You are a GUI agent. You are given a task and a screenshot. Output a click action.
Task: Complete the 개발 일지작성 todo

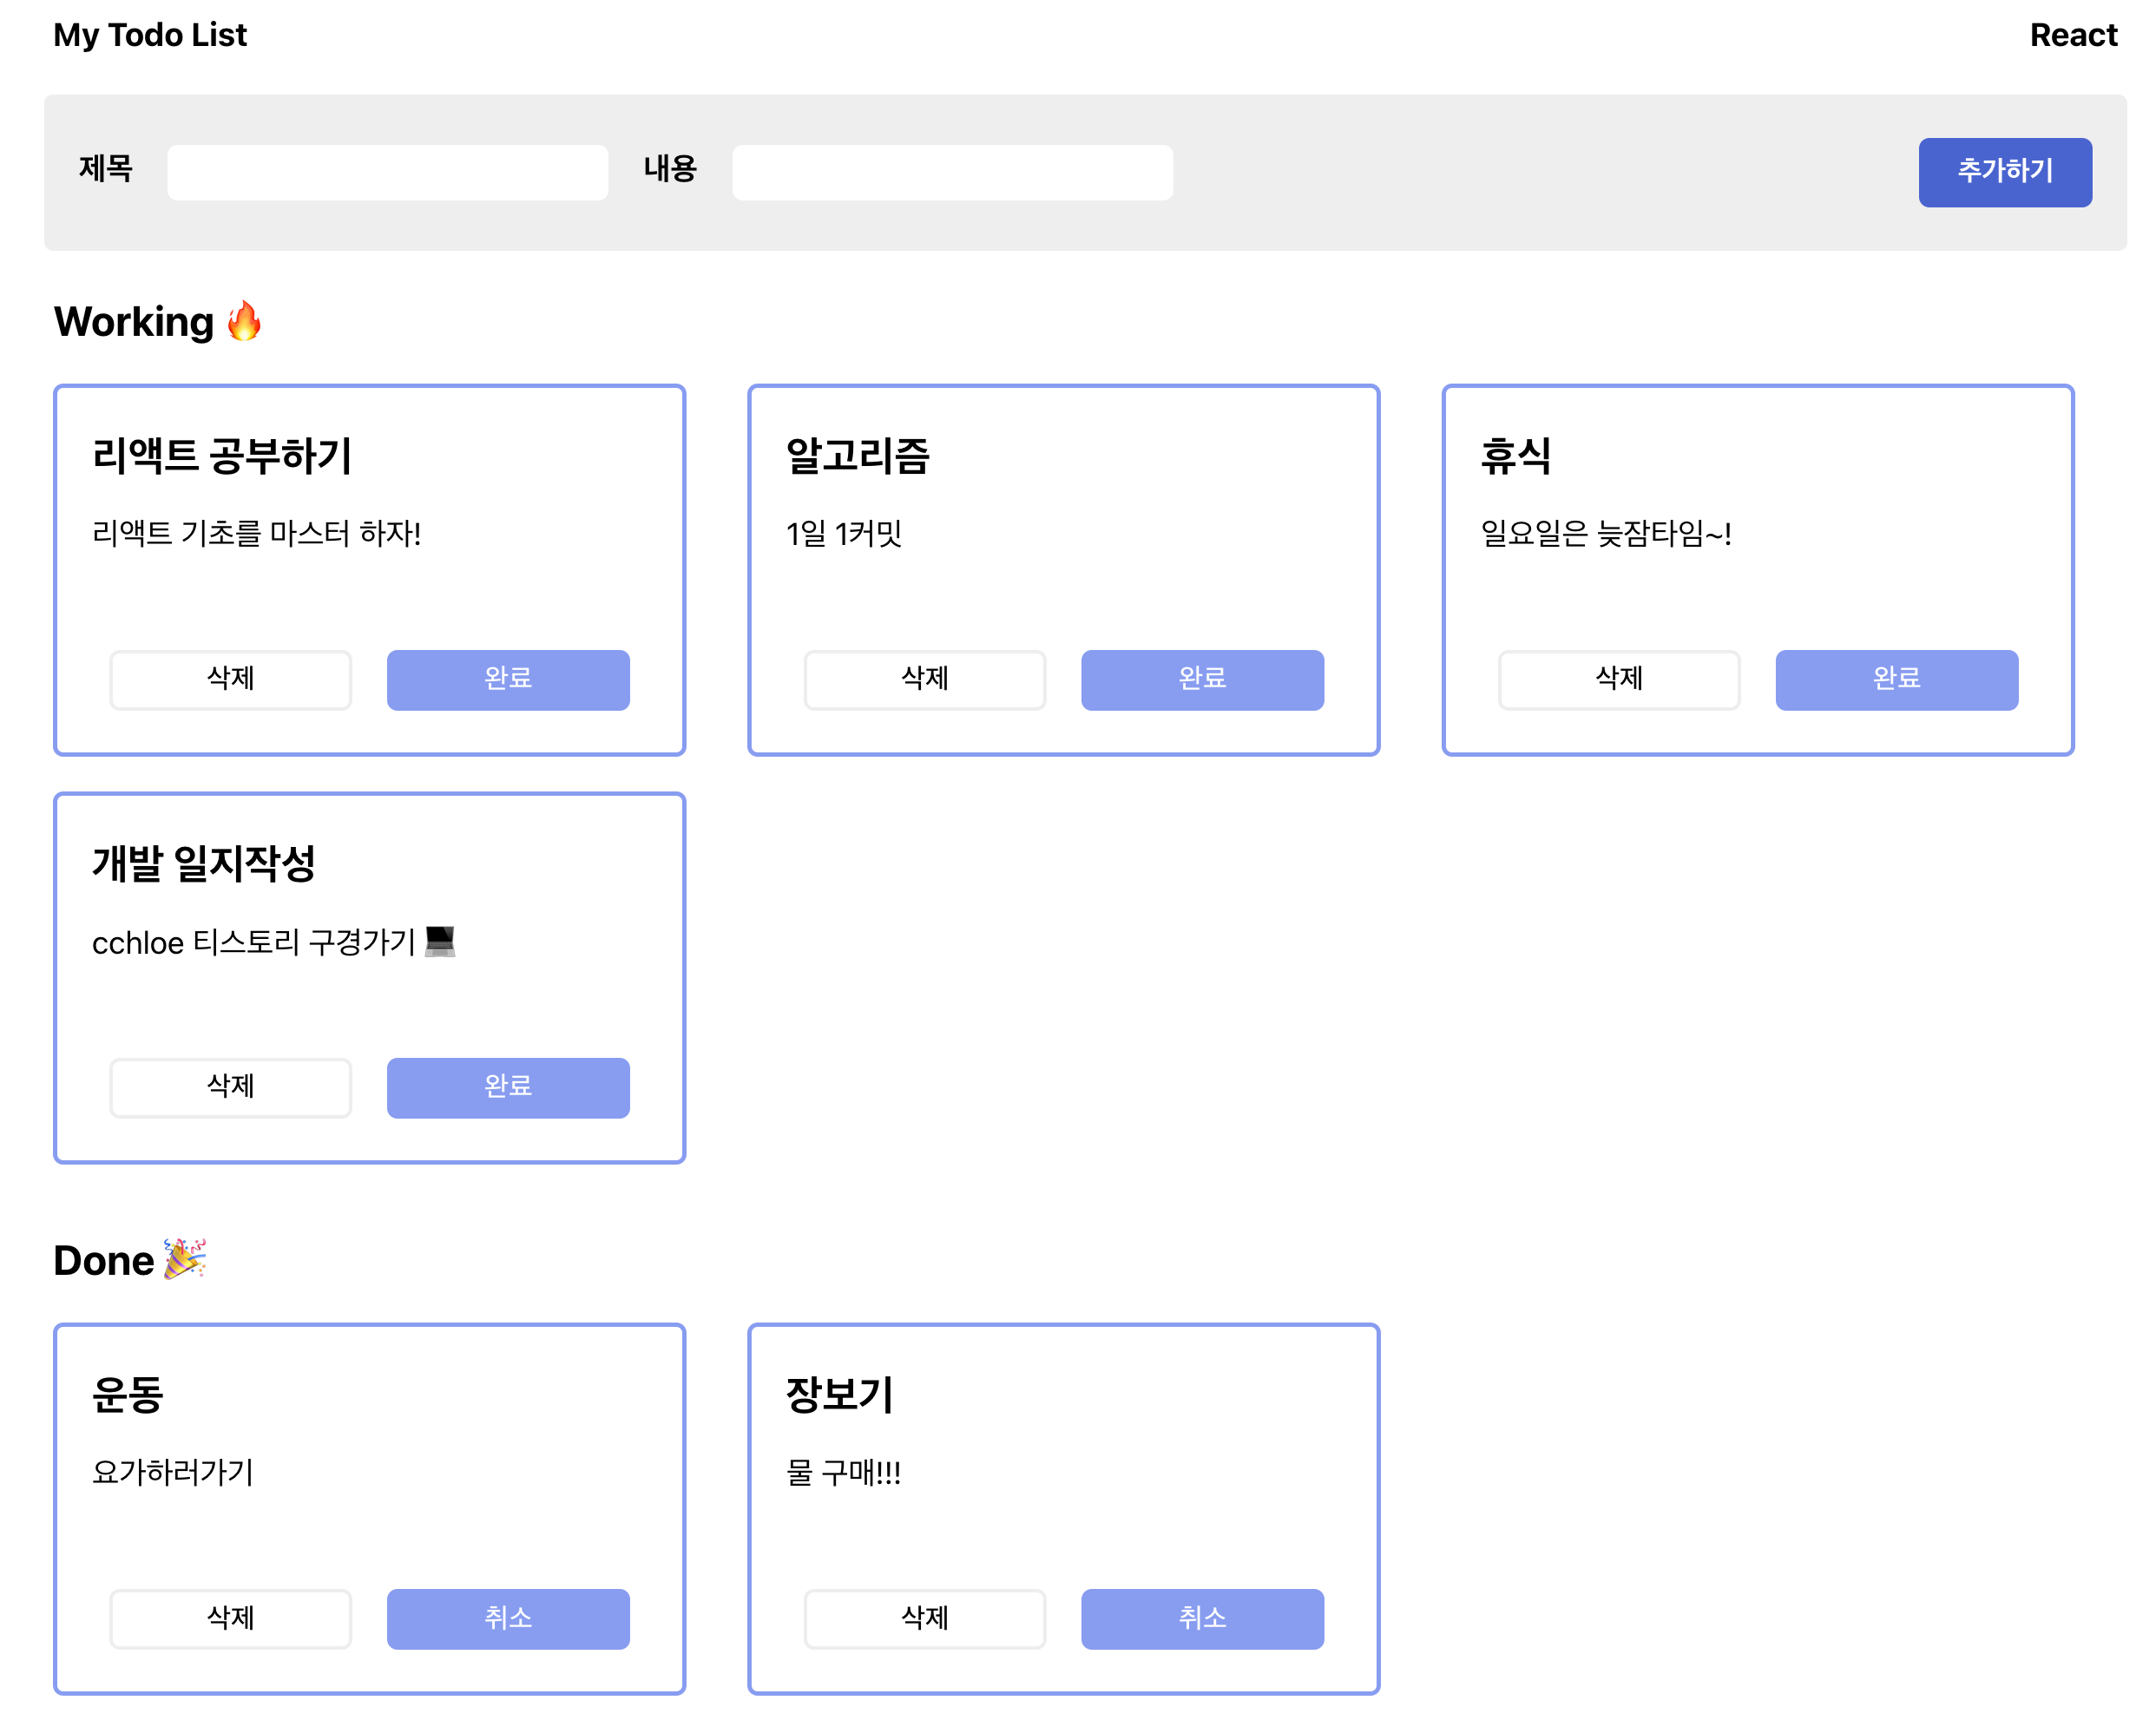507,1087
